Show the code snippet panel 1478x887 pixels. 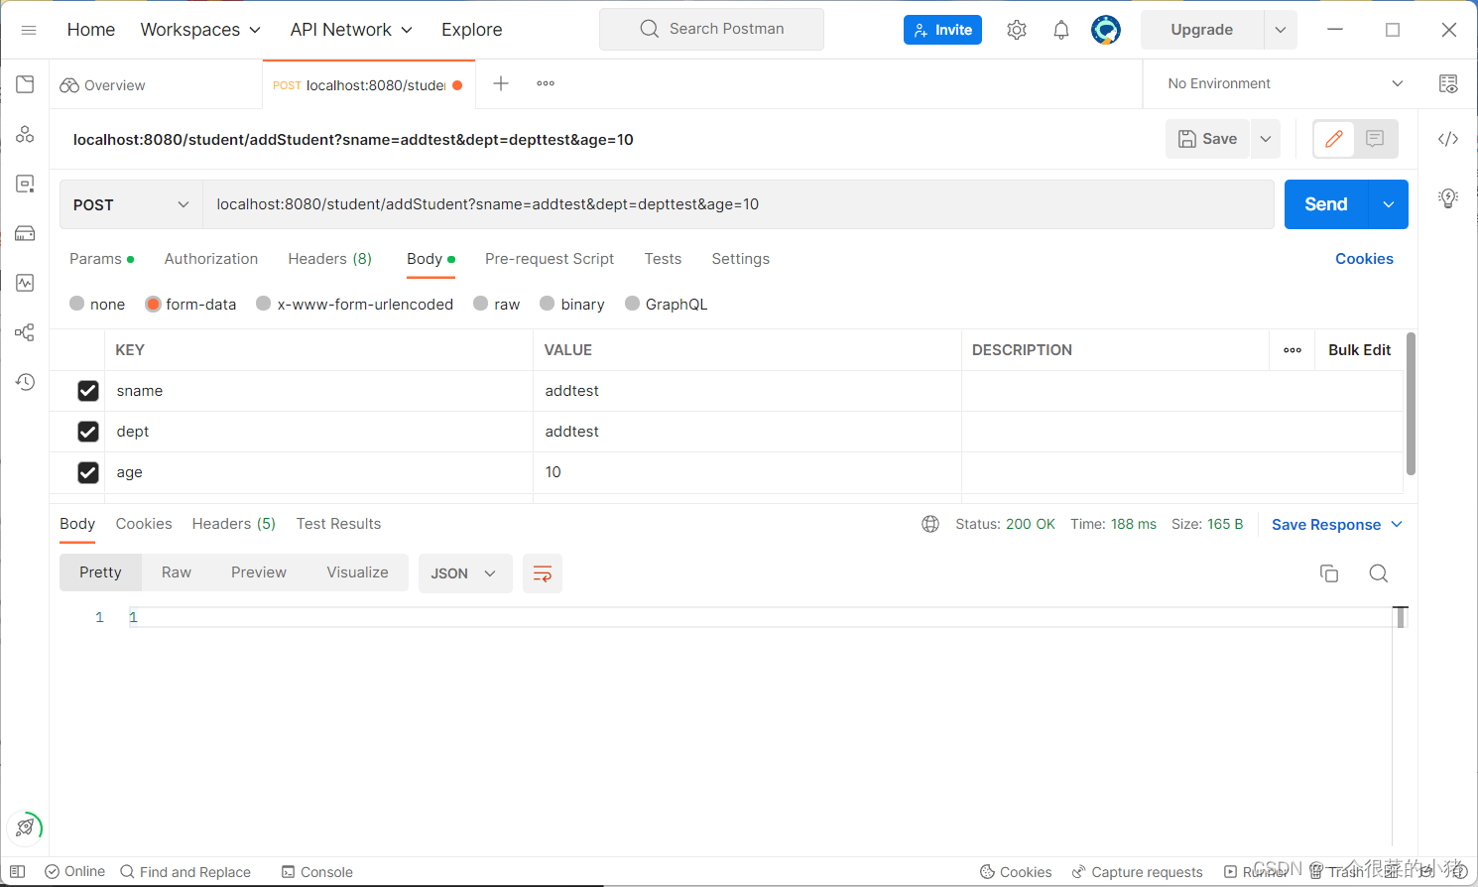pos(1448,139)
